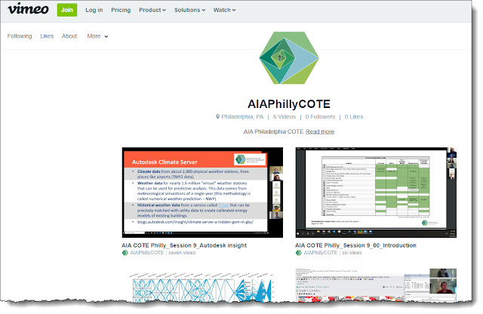The image size is (483, 314).
Task: Open the Log in link
Action: pyautogui.click(x=94, y=10)
